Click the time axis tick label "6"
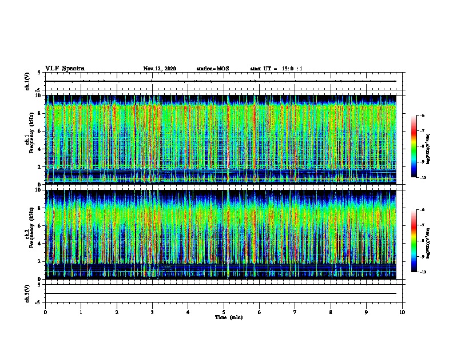 click(x=260, y=312)
